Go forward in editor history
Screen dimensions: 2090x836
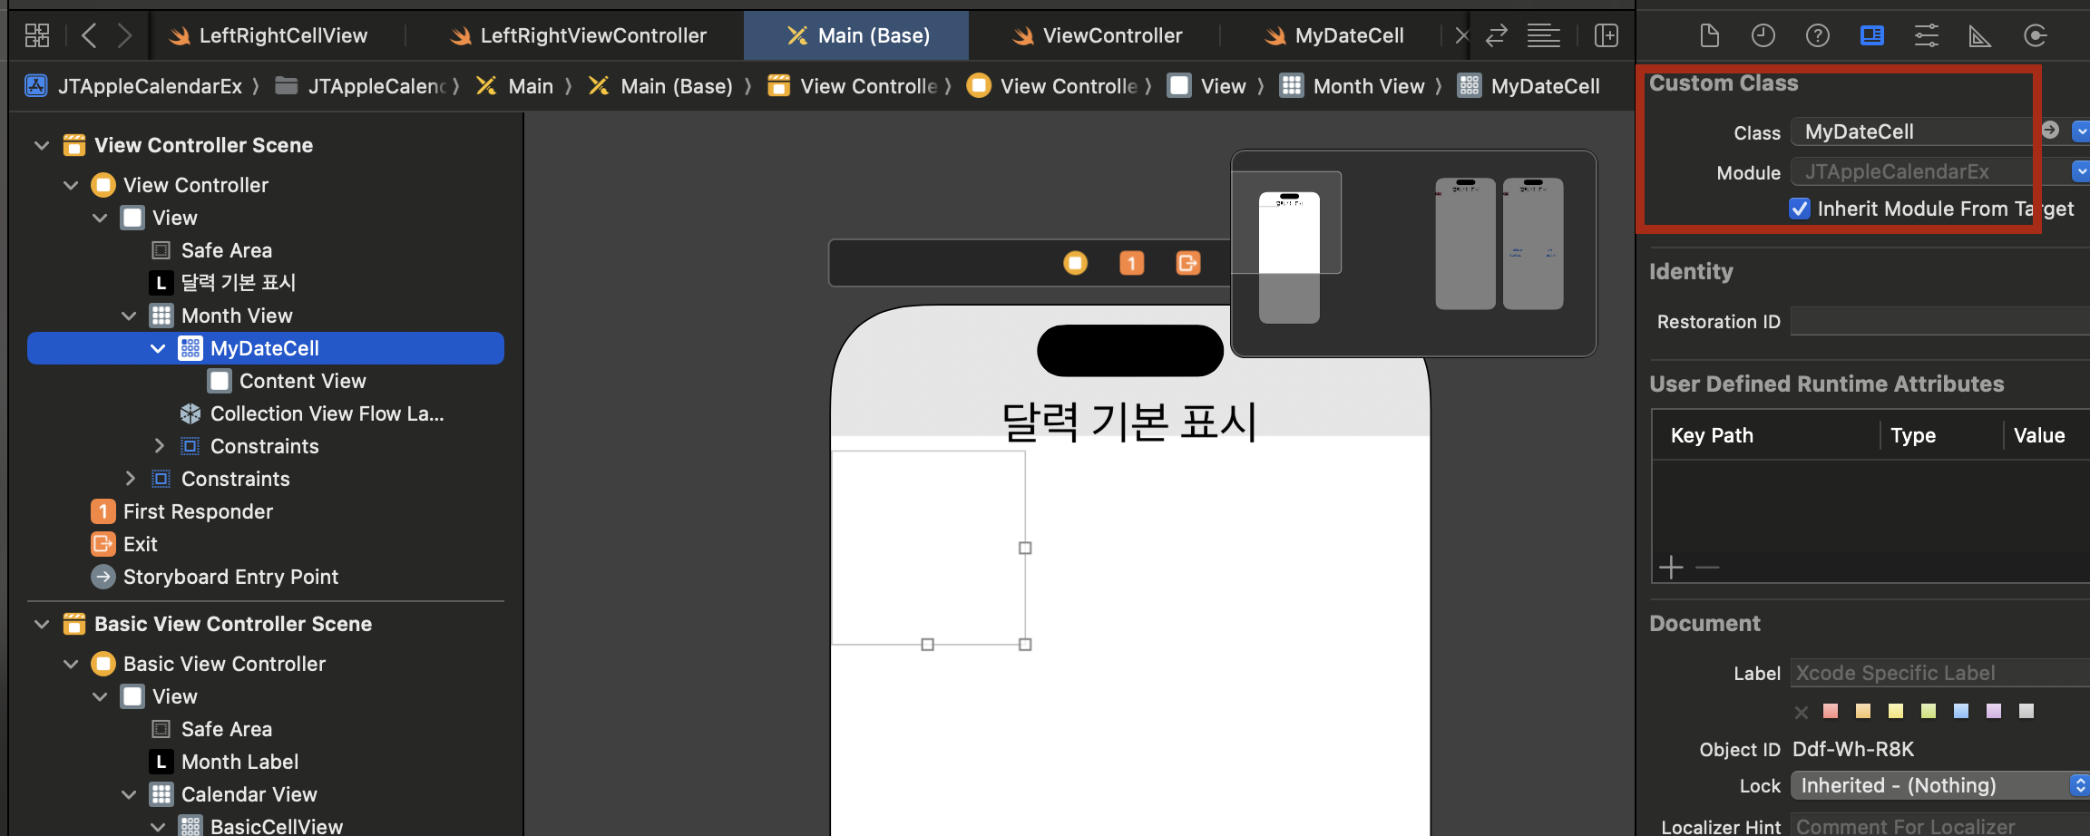125,35
